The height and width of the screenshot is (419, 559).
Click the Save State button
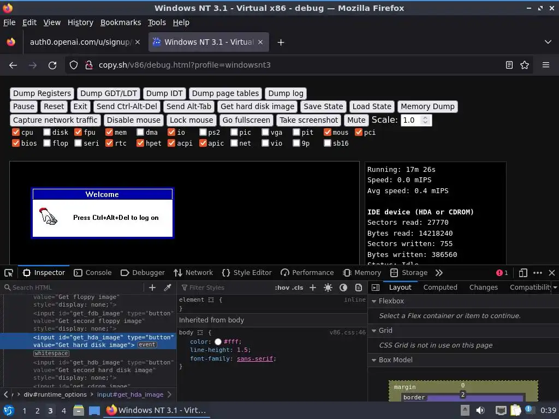(x=323, y=106)
